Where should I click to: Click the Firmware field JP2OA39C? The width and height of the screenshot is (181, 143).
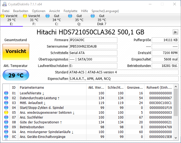coord(93,40)
